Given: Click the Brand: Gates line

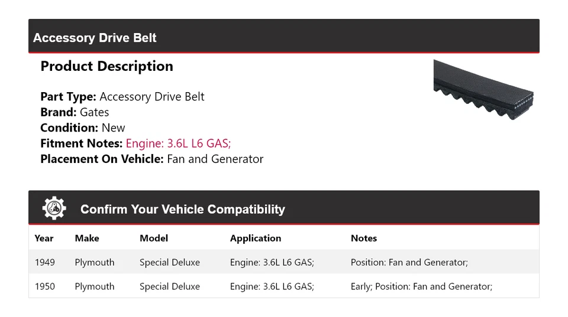Looking at the screenshot, I should 75,112.
